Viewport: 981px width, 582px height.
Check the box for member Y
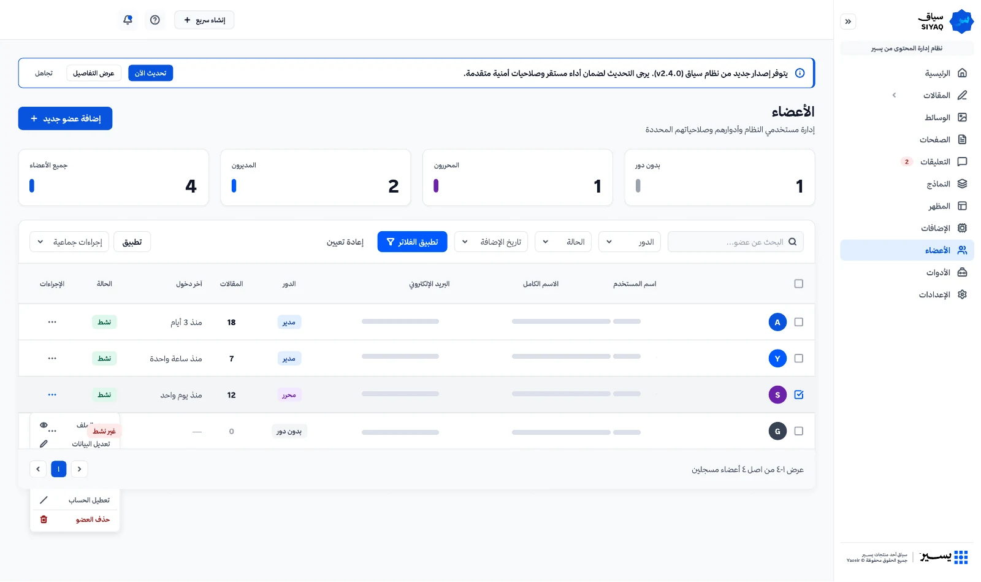click(798, 358)
